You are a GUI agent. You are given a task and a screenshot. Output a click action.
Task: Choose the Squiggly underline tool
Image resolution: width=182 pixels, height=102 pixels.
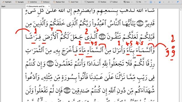[x=20, y=2]
